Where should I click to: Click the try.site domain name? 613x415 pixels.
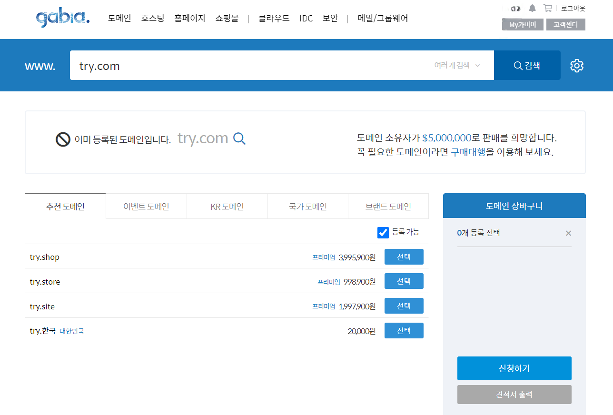42,306
